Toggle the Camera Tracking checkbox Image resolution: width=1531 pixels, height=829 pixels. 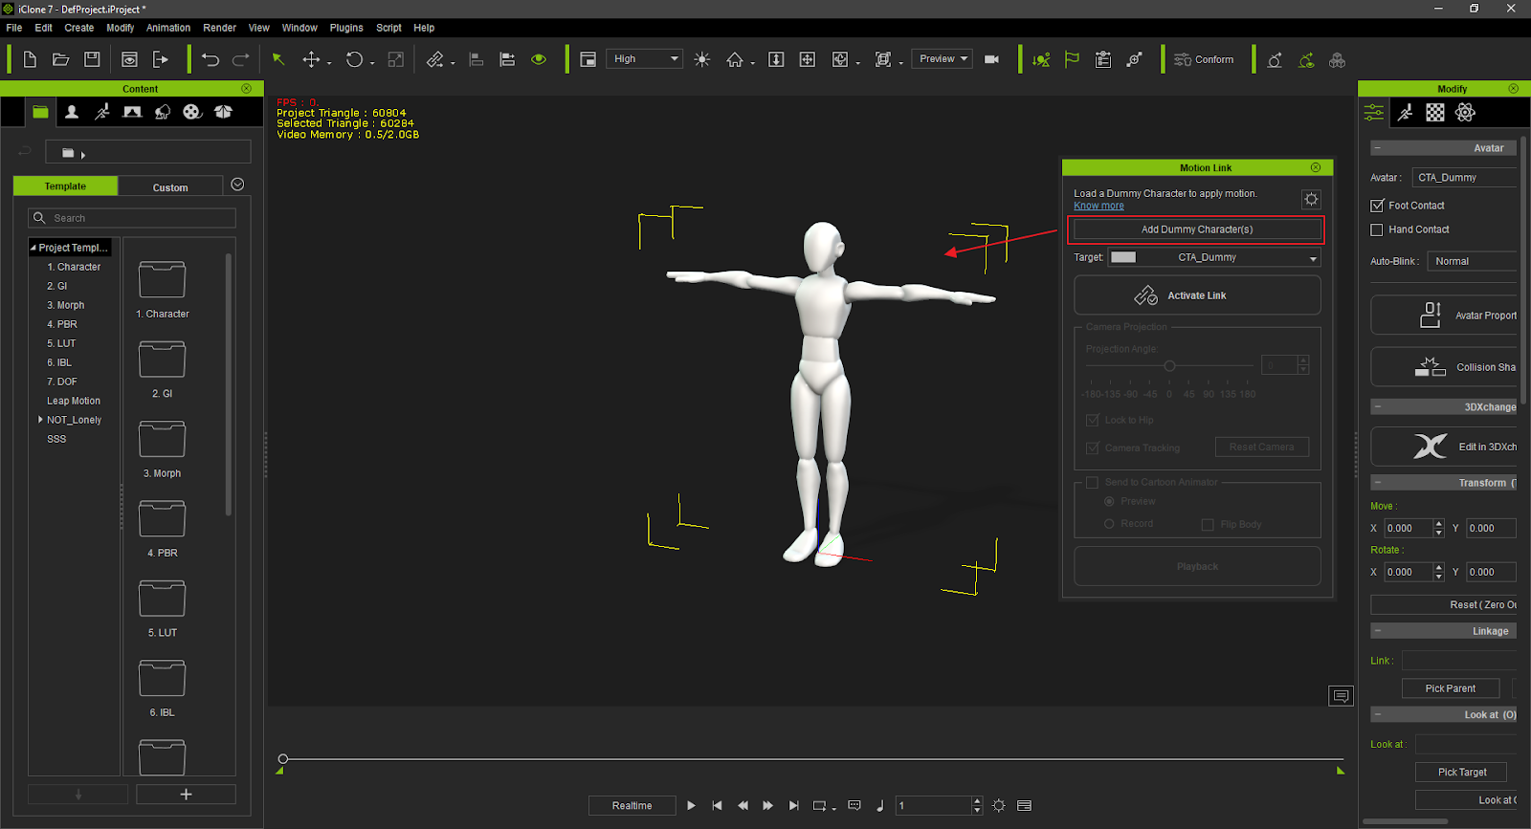coord(1092,447)
